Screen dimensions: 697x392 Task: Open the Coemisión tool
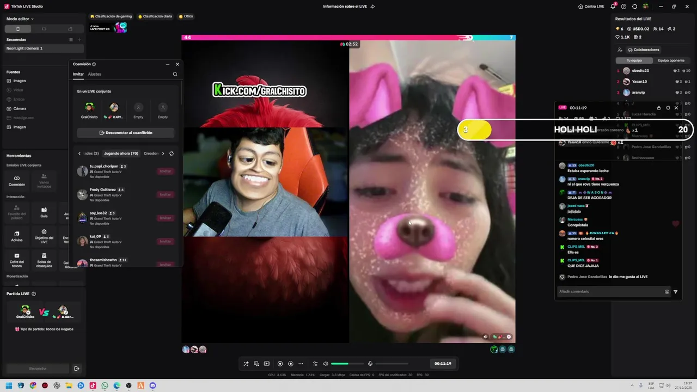pyautogui.click(x=17, y=181)
